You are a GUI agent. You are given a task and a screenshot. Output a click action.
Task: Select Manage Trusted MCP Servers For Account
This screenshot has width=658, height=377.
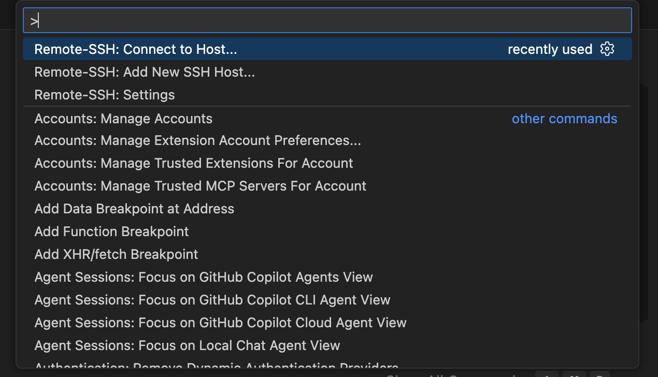point(200,186)
